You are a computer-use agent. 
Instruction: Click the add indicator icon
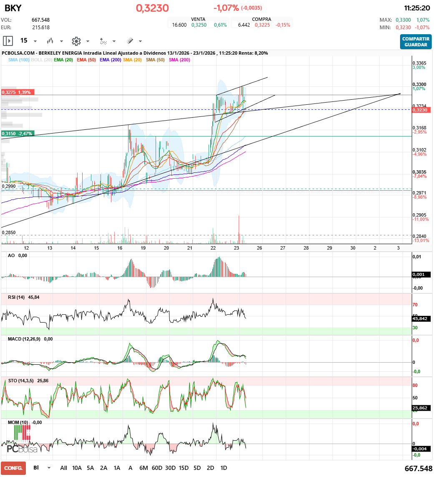tap(103, 41)
